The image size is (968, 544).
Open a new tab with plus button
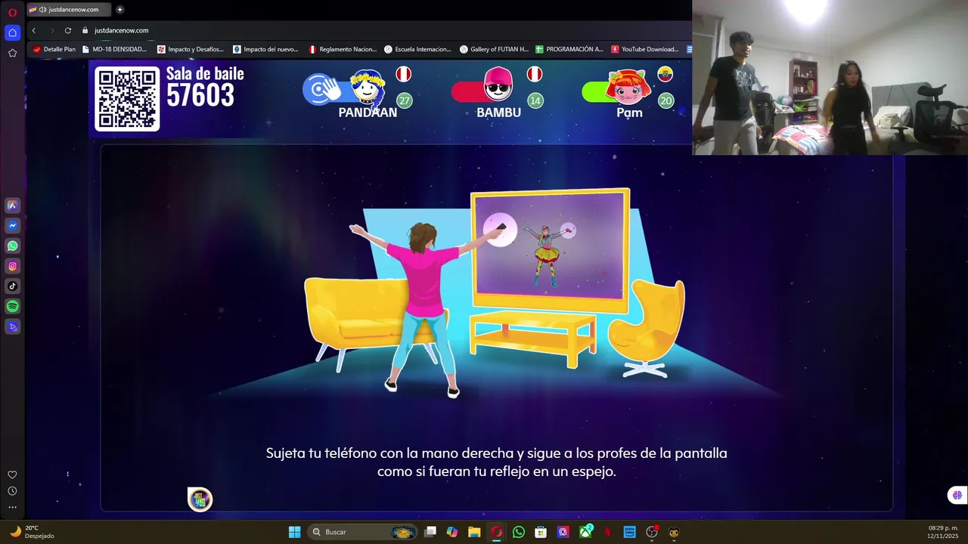tap(119, 10)
